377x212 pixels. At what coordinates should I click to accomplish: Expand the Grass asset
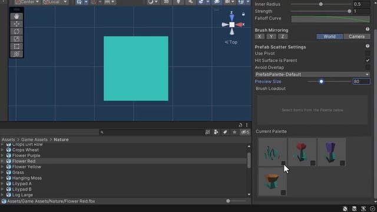2,173
